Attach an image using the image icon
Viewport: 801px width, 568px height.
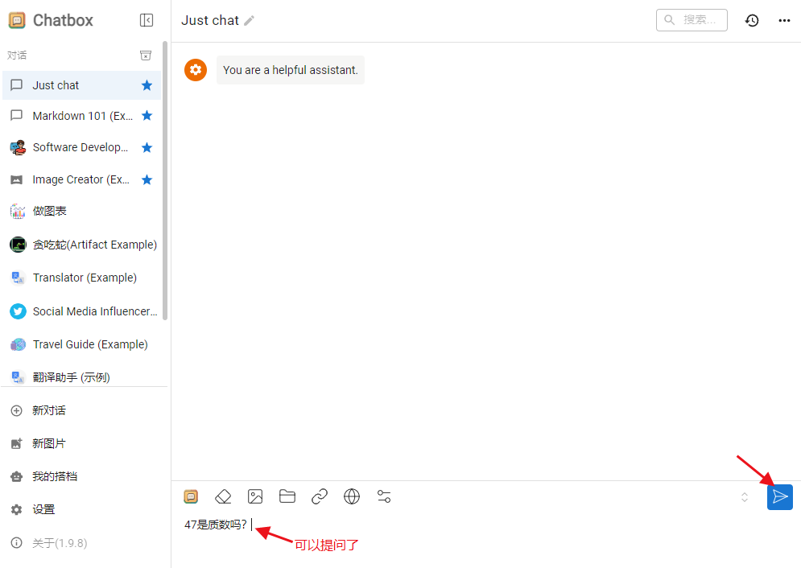click(255, 496)
